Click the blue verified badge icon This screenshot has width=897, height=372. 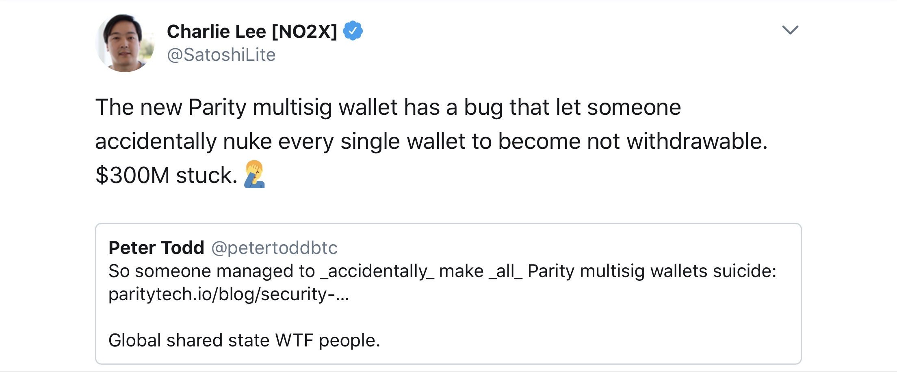point(353,31)
